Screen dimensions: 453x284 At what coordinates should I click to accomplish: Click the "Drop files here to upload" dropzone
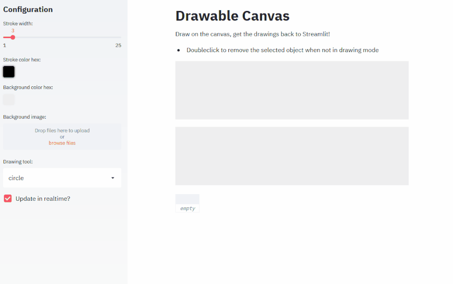[62, 137]
